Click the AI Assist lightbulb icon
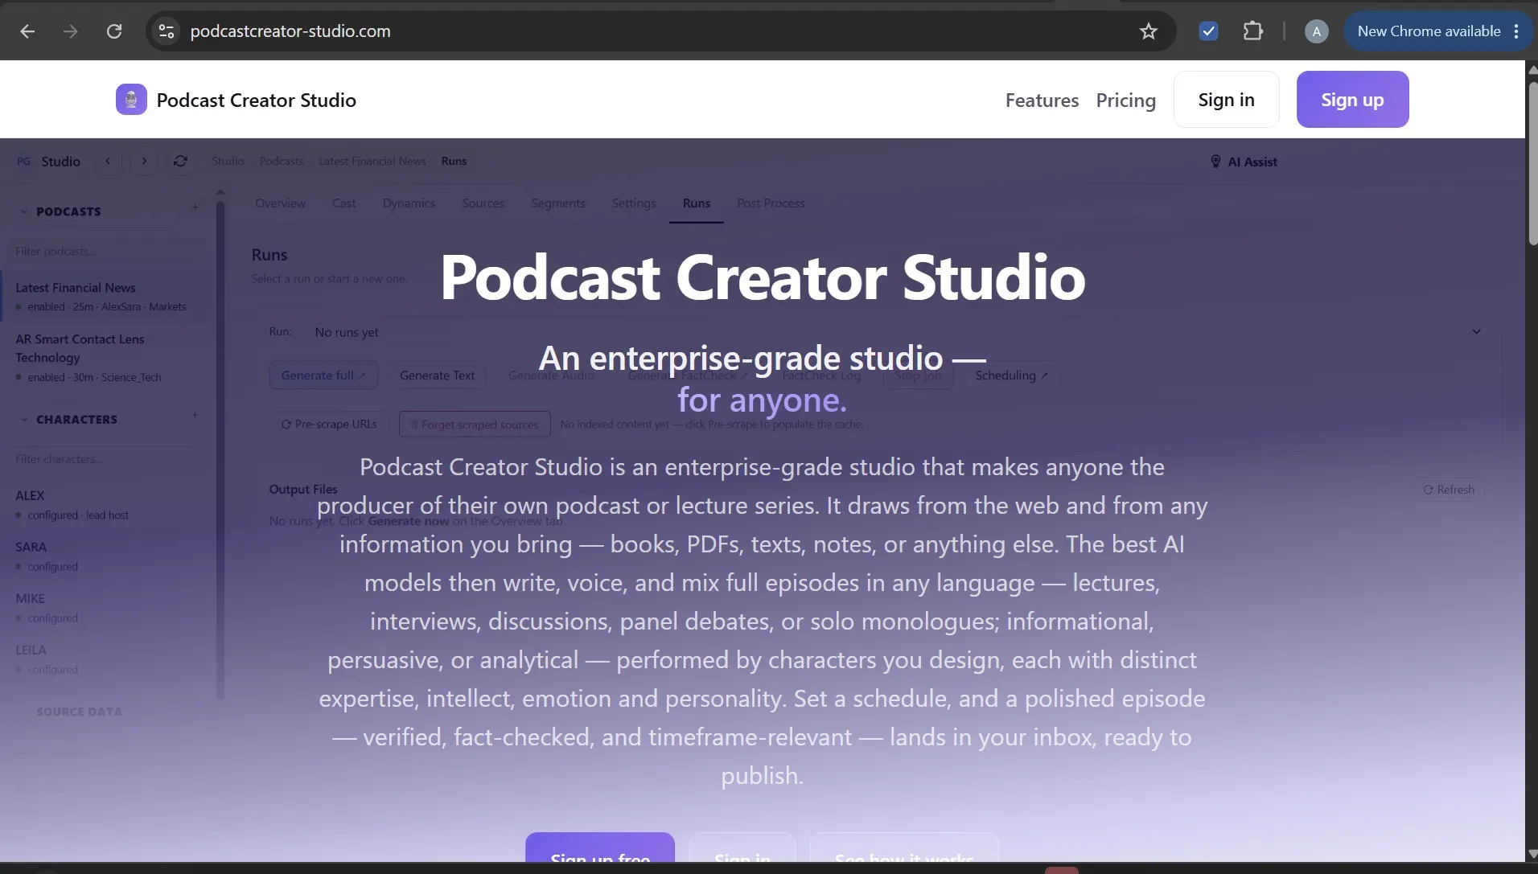The width and height of the screenshot is (1538, 874). (1215, 162)
